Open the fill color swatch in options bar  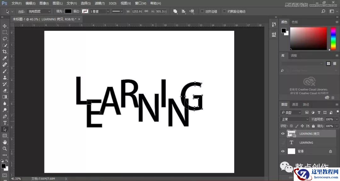click(x=68, y=11)
